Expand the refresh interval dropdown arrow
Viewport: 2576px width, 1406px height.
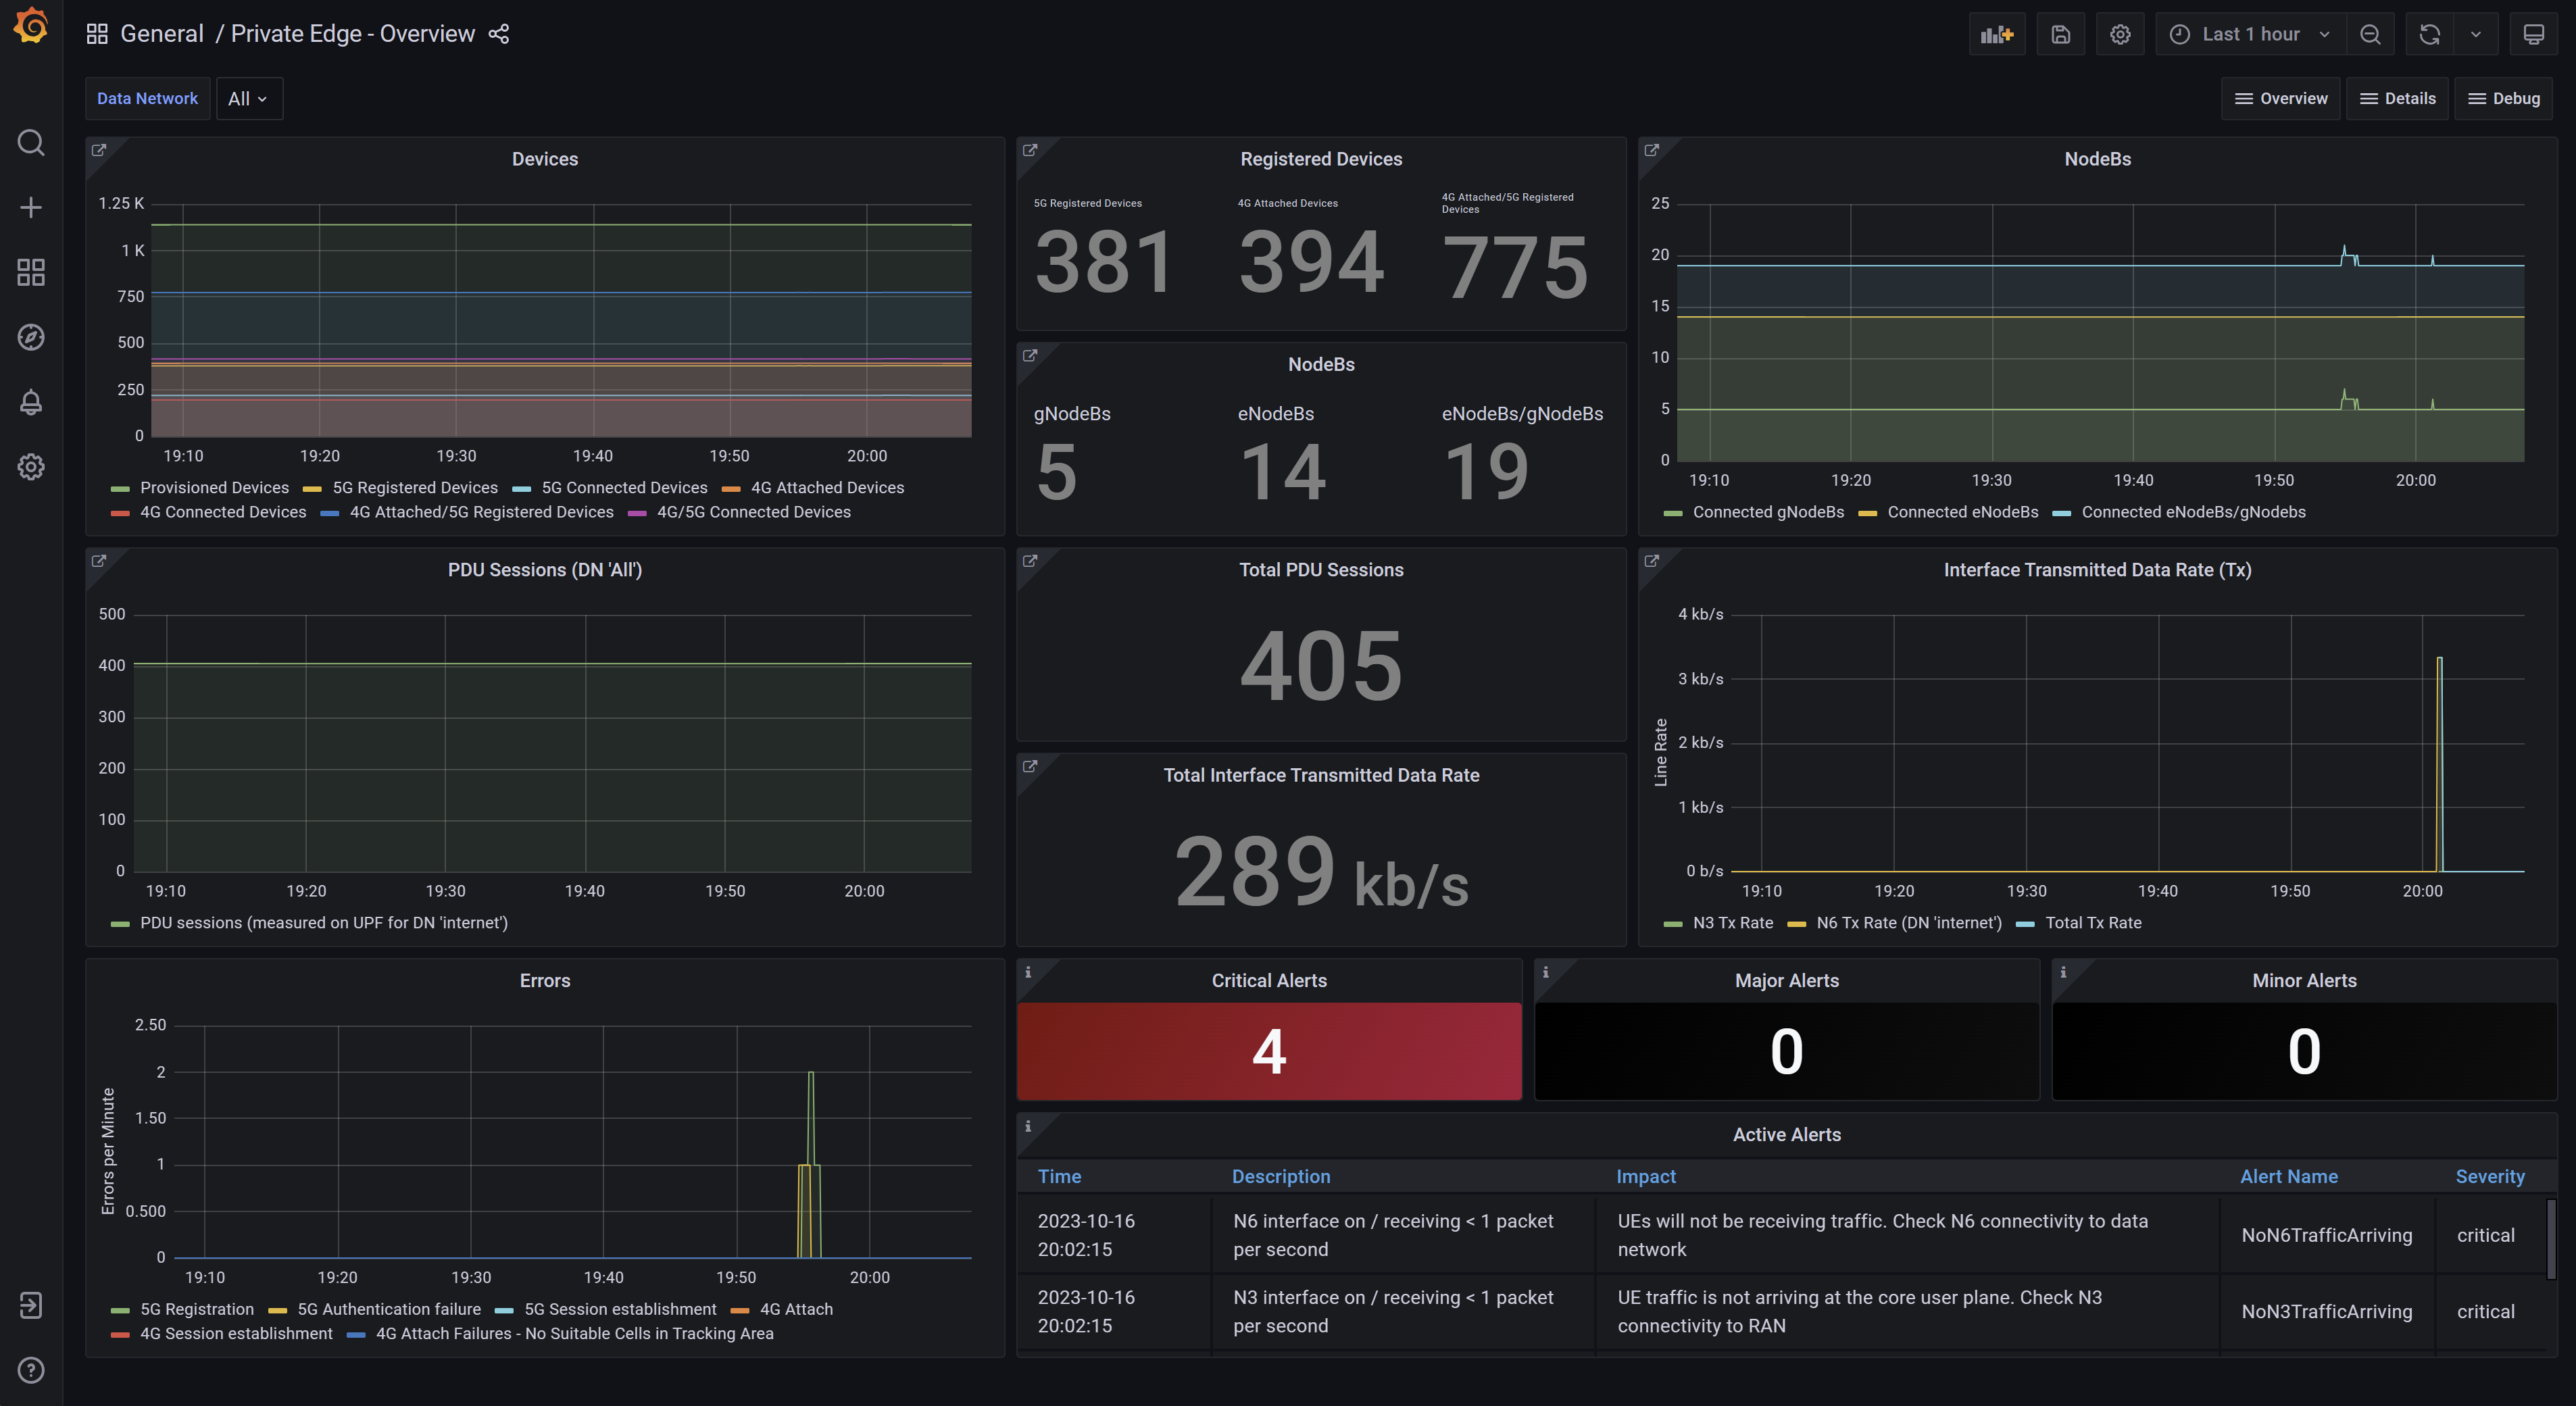[x=2475, y=34]
